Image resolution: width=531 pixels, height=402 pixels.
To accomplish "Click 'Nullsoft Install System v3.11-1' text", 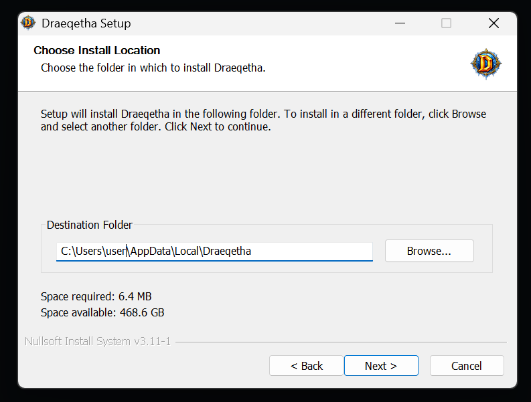I will [98, 341].
